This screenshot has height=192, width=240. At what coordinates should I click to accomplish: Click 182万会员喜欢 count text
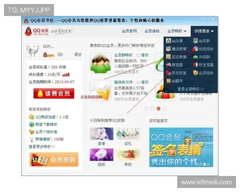tap(192, 99)
